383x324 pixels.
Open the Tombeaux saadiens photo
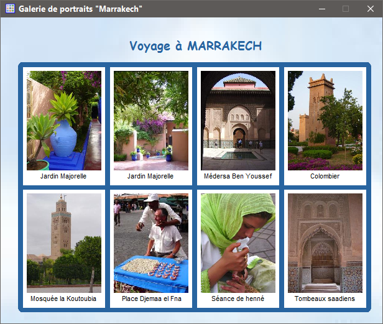(325, 243)
